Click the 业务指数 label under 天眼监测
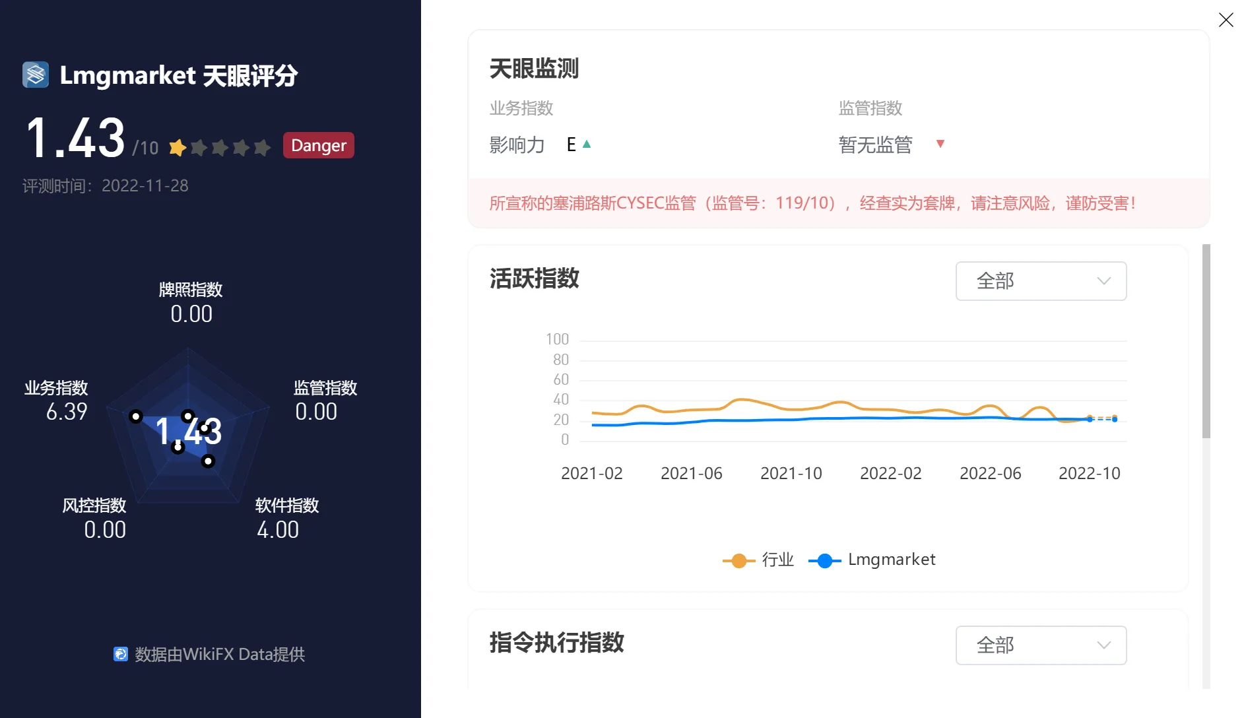This screenshot has width=1246, height=718. pyautogui.click(x=521, y=108)
